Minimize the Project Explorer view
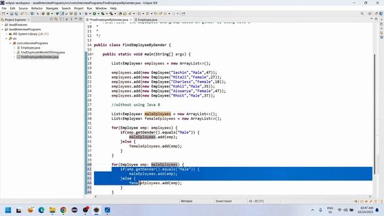384x216 pixels. click(76, 19)
